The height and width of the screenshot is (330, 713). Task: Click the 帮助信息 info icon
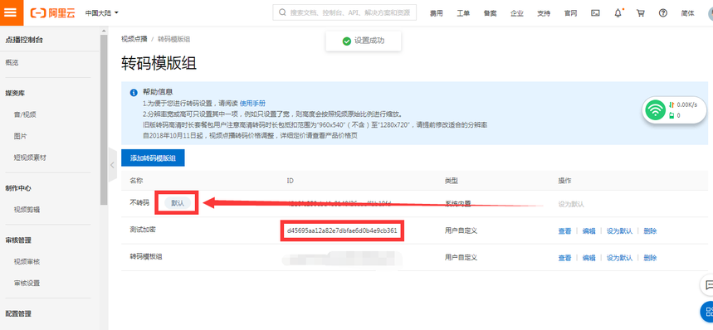134,93
